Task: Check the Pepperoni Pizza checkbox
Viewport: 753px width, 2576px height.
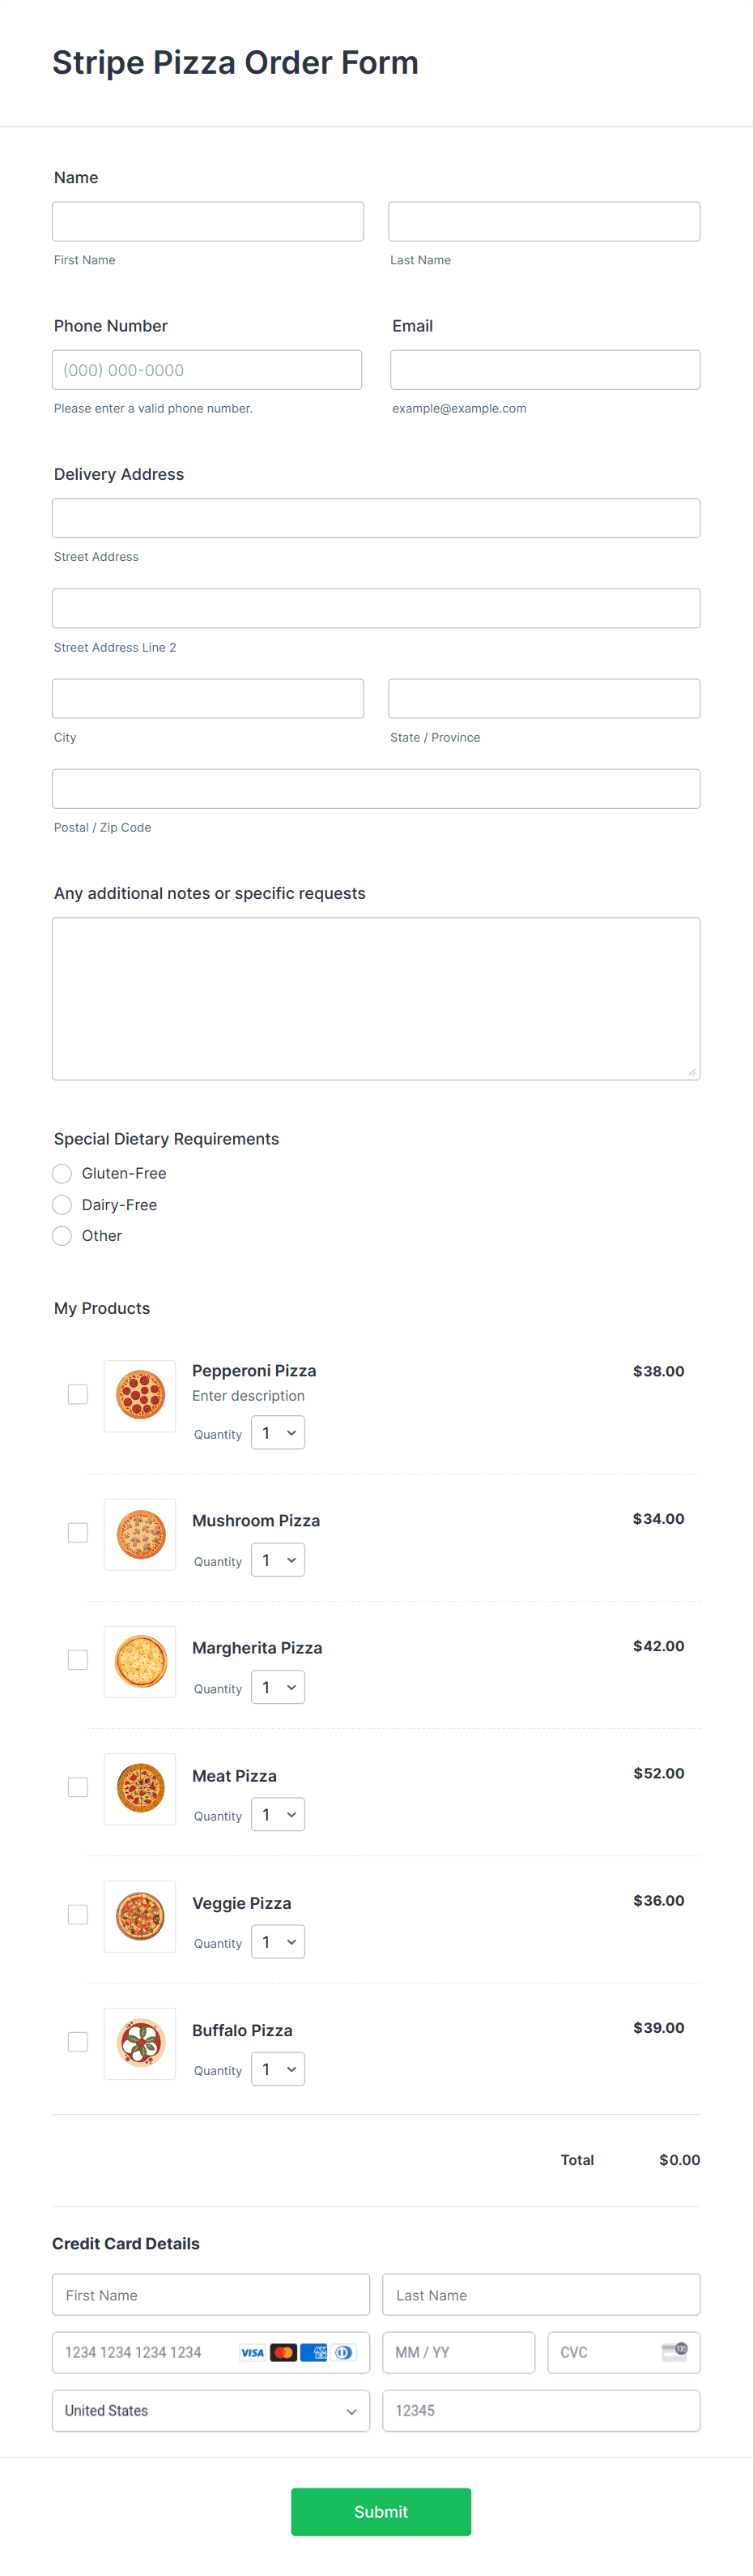Action: click(77, 1393)
